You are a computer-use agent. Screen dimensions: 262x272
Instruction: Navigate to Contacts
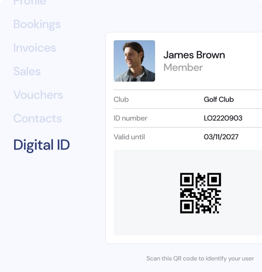[x=38, y=118]
